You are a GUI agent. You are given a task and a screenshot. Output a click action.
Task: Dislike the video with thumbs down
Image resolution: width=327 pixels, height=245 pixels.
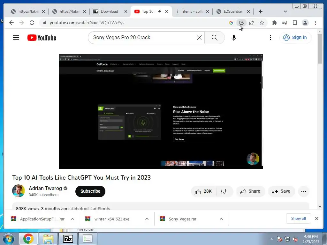pos(224,191)
